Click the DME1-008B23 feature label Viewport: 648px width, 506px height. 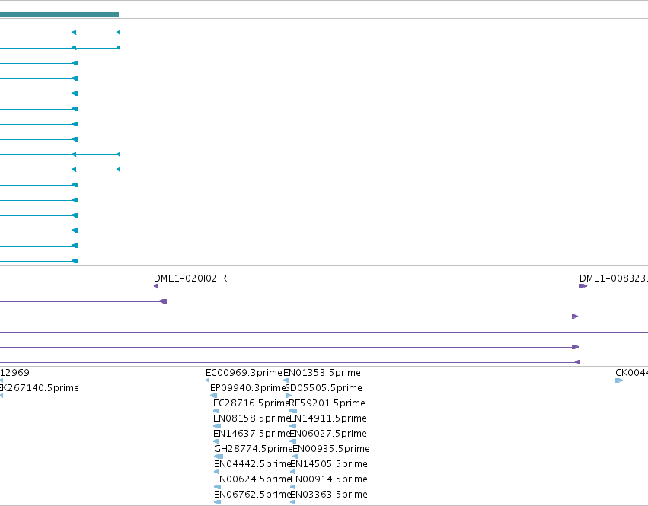coord(614,278)
